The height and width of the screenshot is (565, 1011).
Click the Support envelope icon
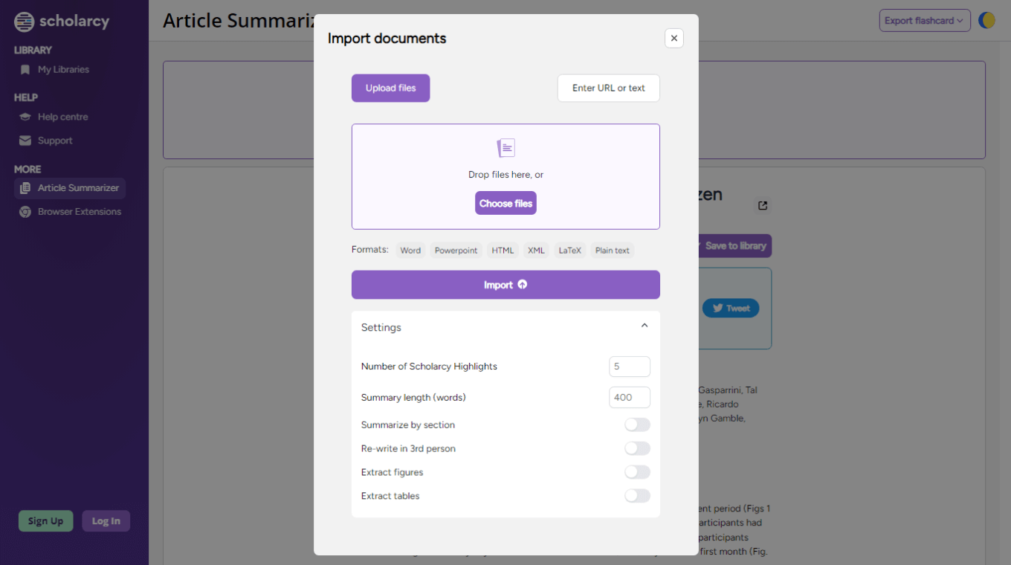[x=25, y=141]
